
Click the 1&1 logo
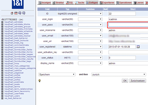click(18, 4)
